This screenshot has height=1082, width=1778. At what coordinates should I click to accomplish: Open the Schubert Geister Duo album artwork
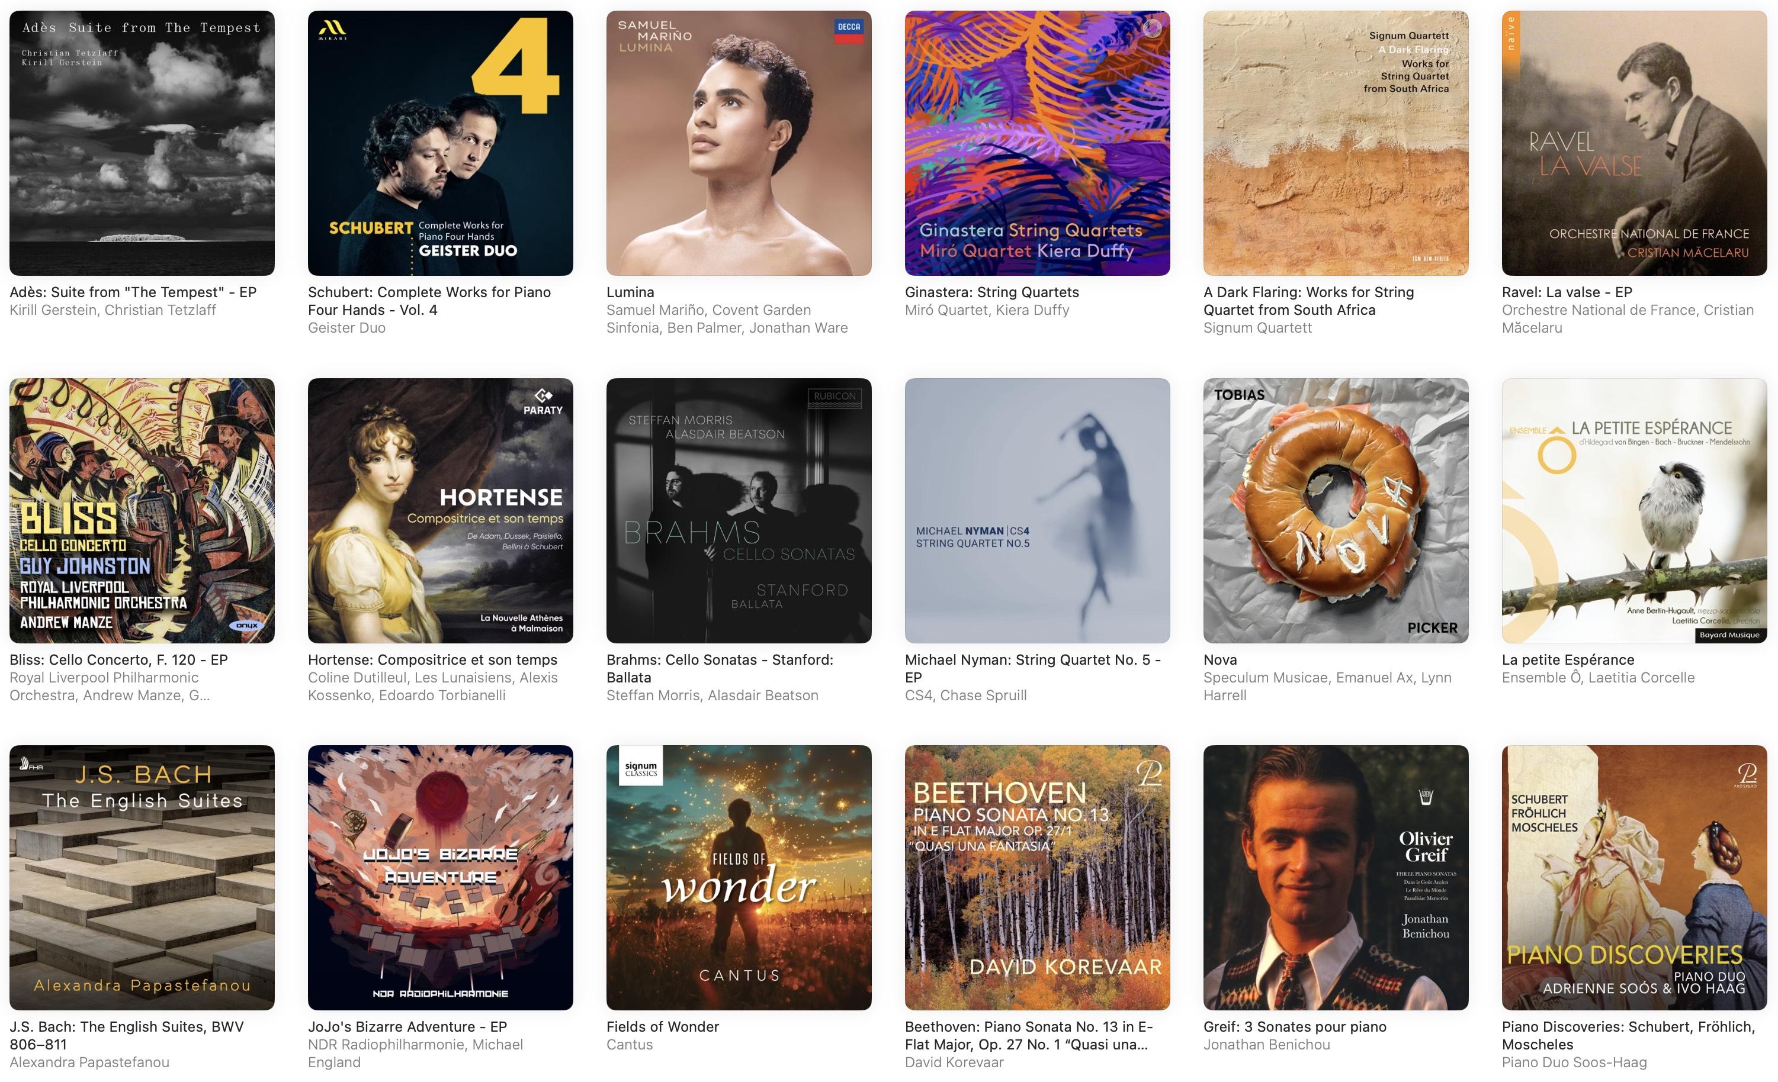(440, 143)
